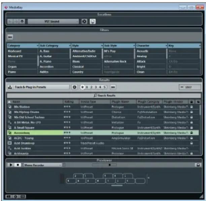Viewport: 206px width, 201px height.
Task: Select Blues style filter
Action: click(x=76, y=62)
